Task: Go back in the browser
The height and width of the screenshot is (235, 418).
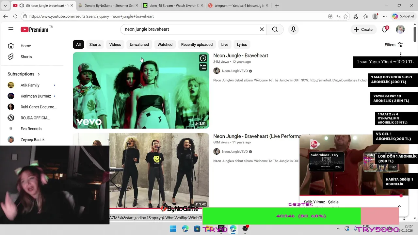Action: click(5, 16)
